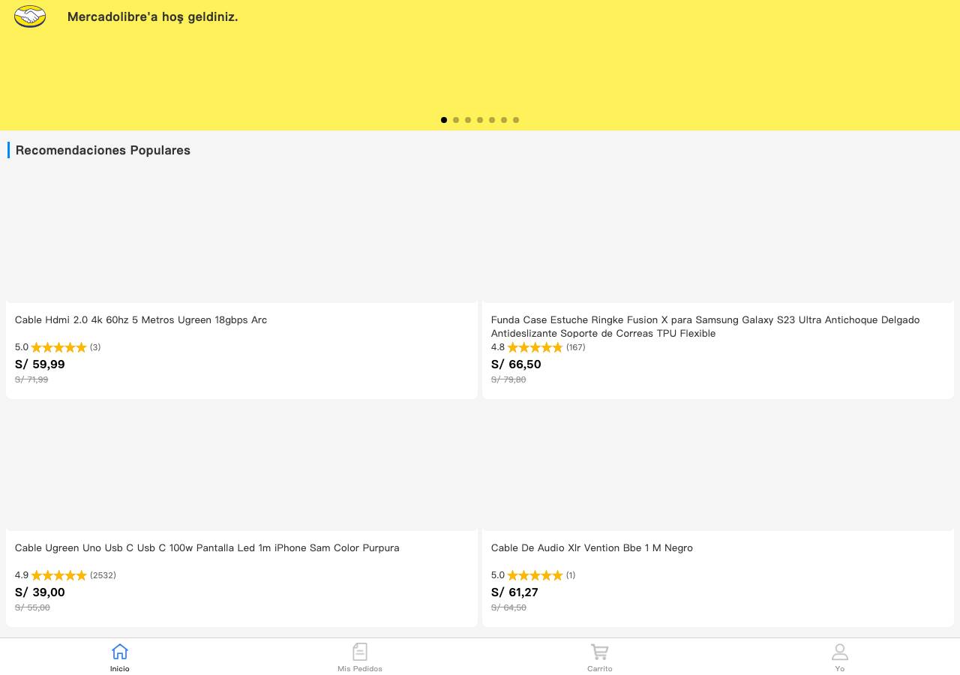Click the S/ 59,99 price
This screenshot has width=960, height=675.
click(x=40, y=364)
